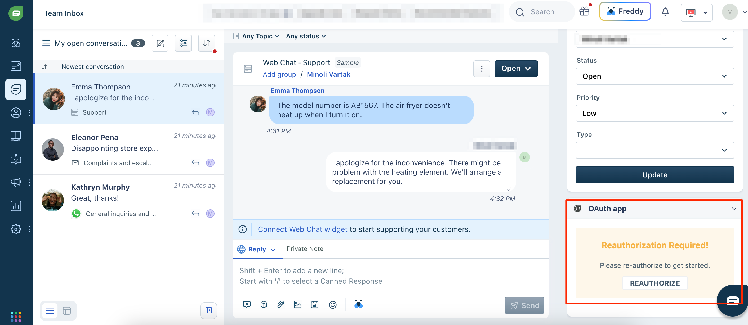Open the Any Topic filter menu
The image size is (748, 325).
point(257,36)
